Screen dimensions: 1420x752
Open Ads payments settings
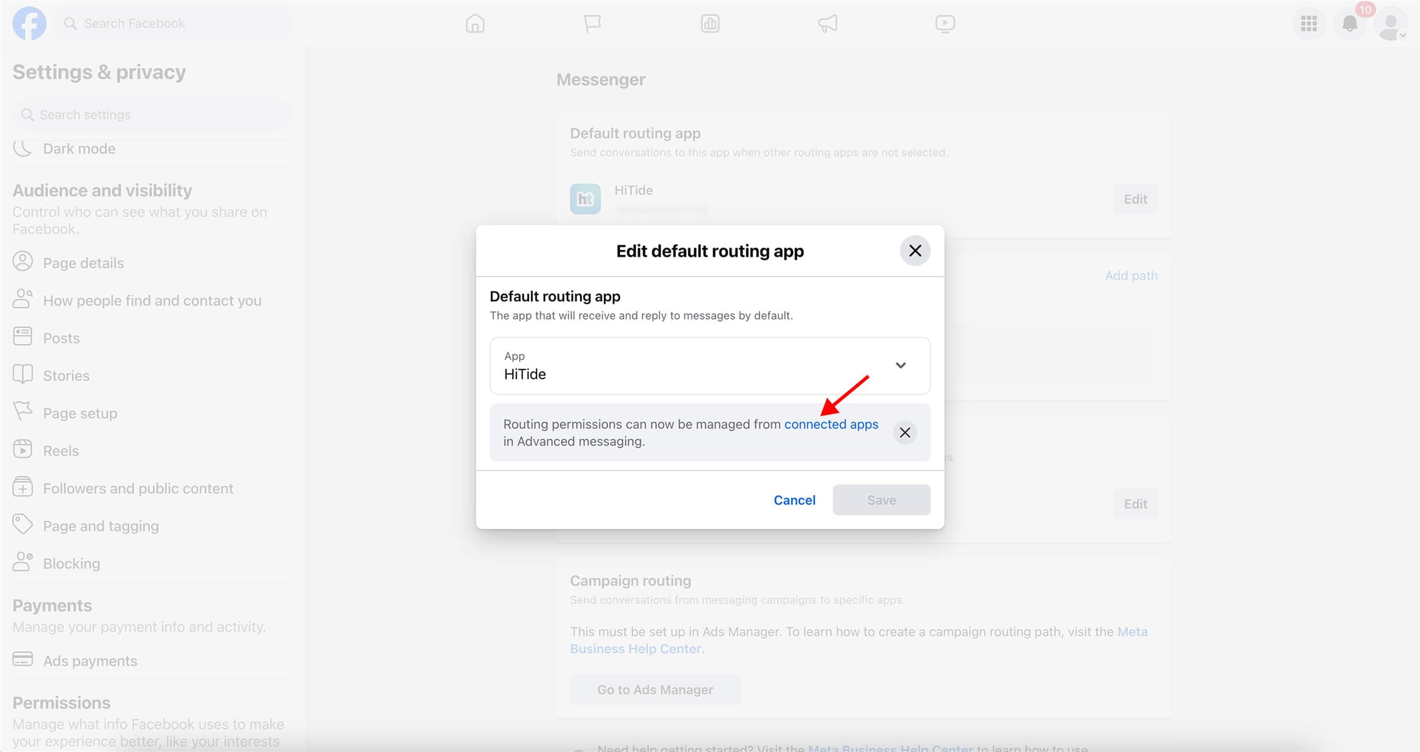pos(90,661)
